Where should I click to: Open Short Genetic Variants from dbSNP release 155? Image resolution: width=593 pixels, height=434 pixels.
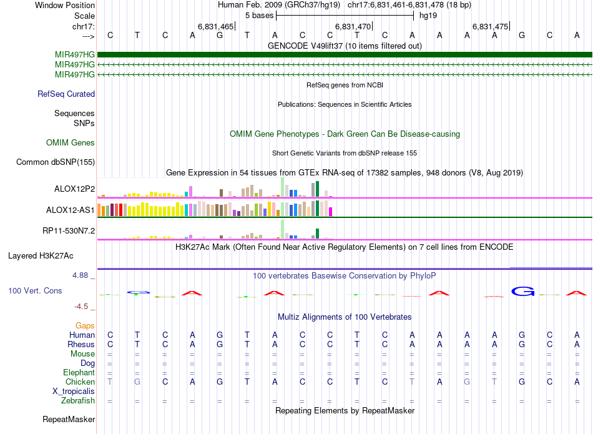(x=345, y=153)
